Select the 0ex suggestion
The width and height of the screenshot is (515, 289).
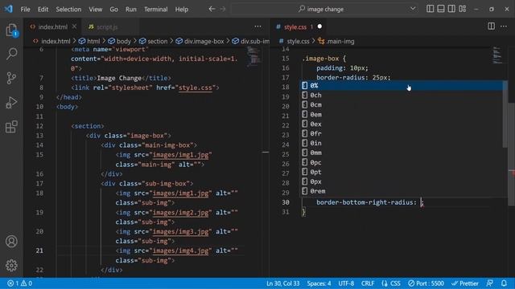[x=402, y=124]
